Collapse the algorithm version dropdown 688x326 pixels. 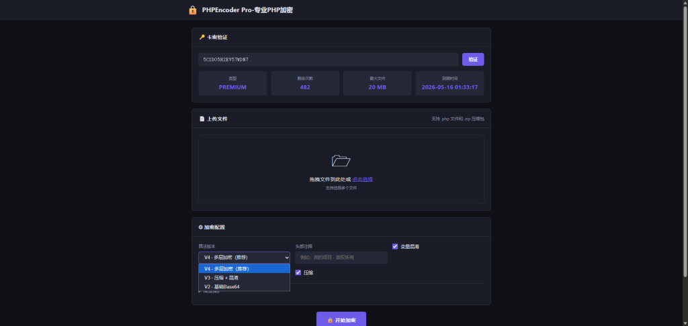tap(244, 257)
